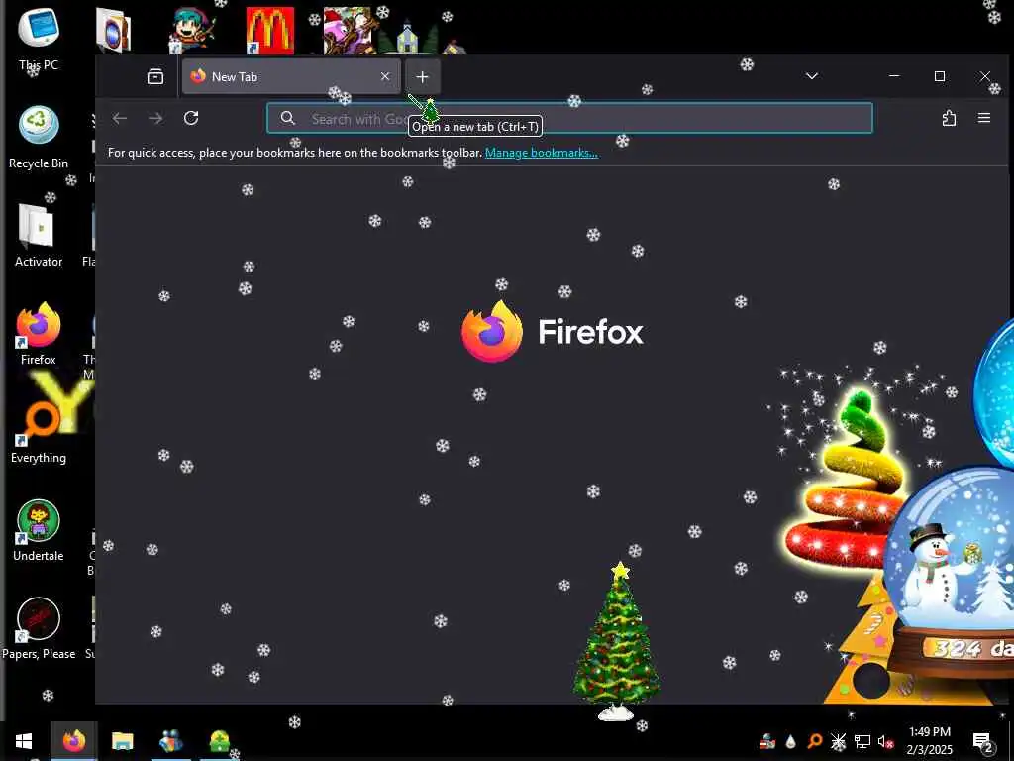Click the Firefox taskbar button

pos(73,741)
